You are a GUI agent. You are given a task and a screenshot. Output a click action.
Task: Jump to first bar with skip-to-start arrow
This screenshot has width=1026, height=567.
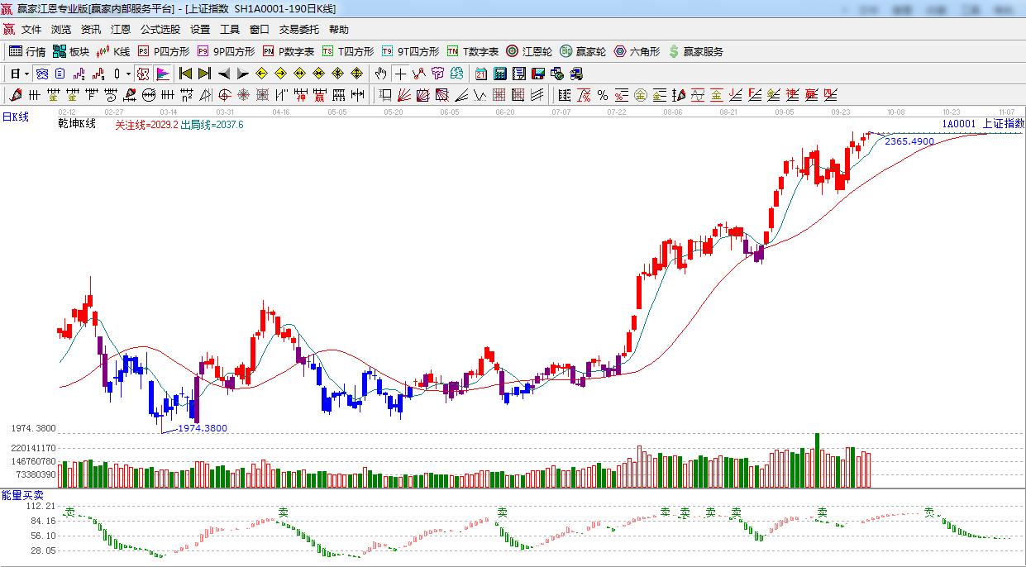point(185,74)
